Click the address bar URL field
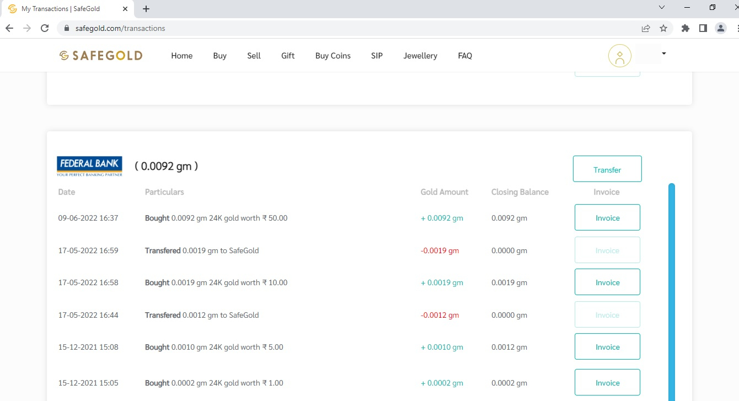 click(331, 28)
